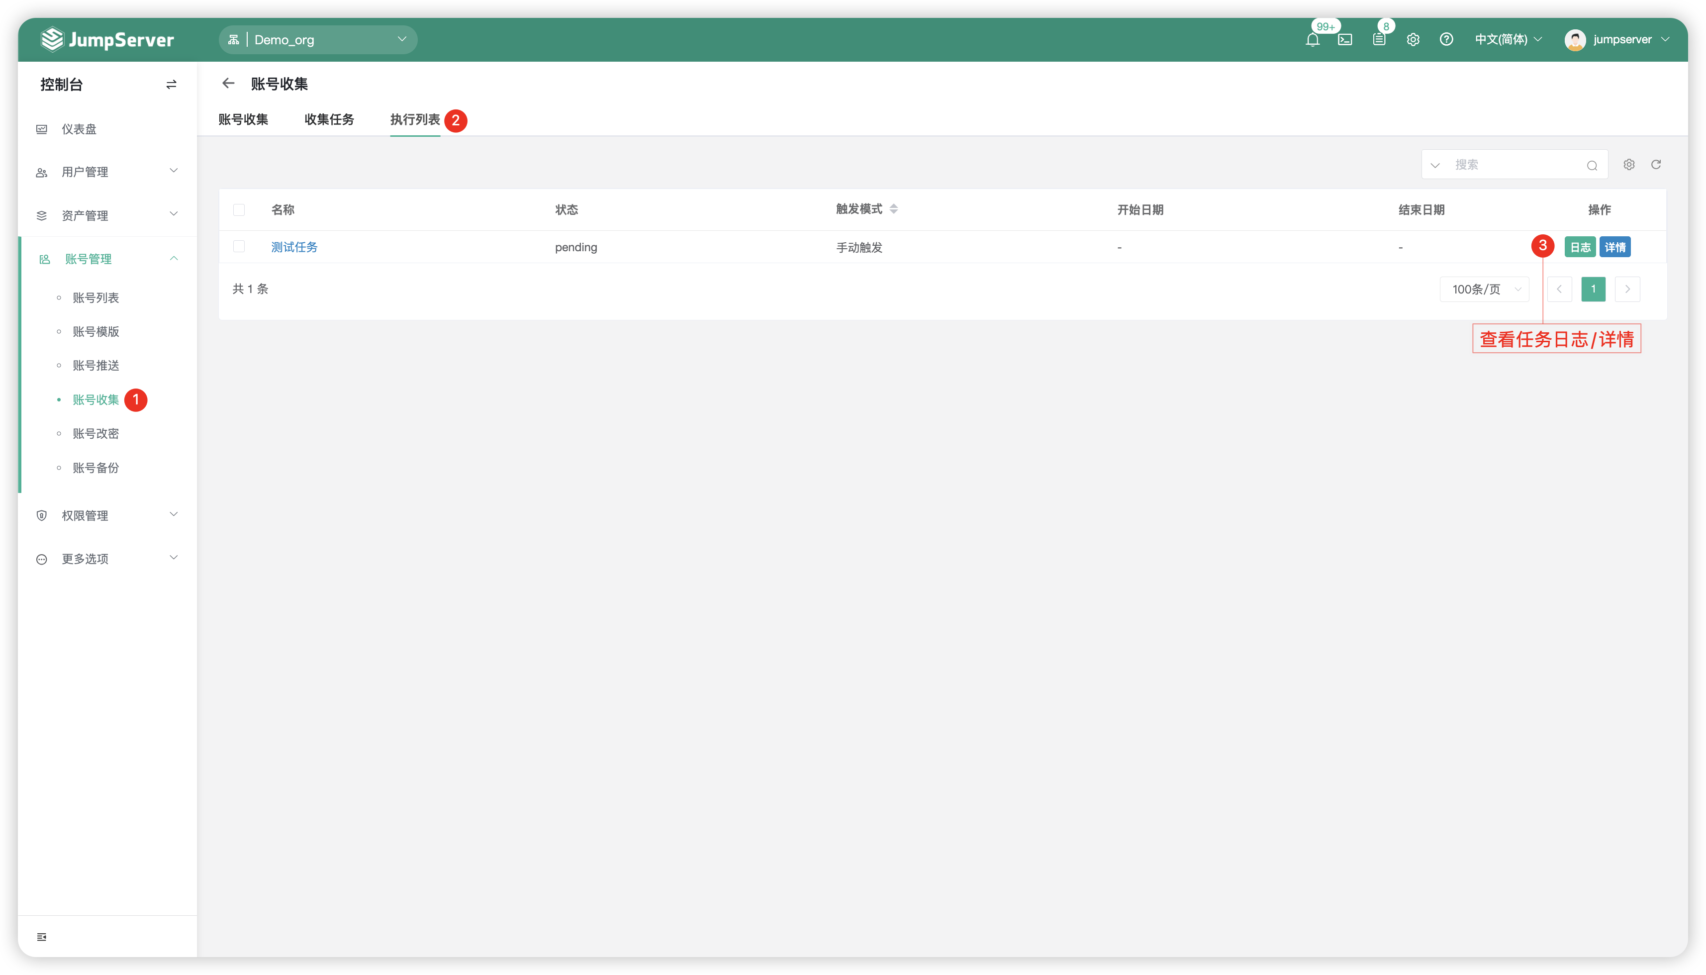Open the help question mark icon
The image size is (1706, 975).
click(1446, 39)
